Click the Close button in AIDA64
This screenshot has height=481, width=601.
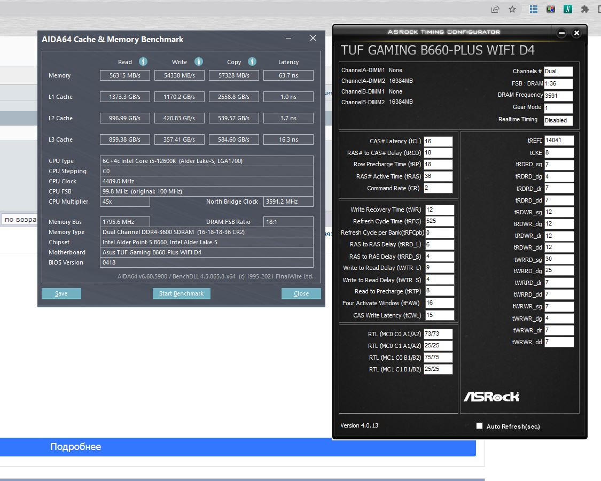pyautogui.click(x=301, y=293)
